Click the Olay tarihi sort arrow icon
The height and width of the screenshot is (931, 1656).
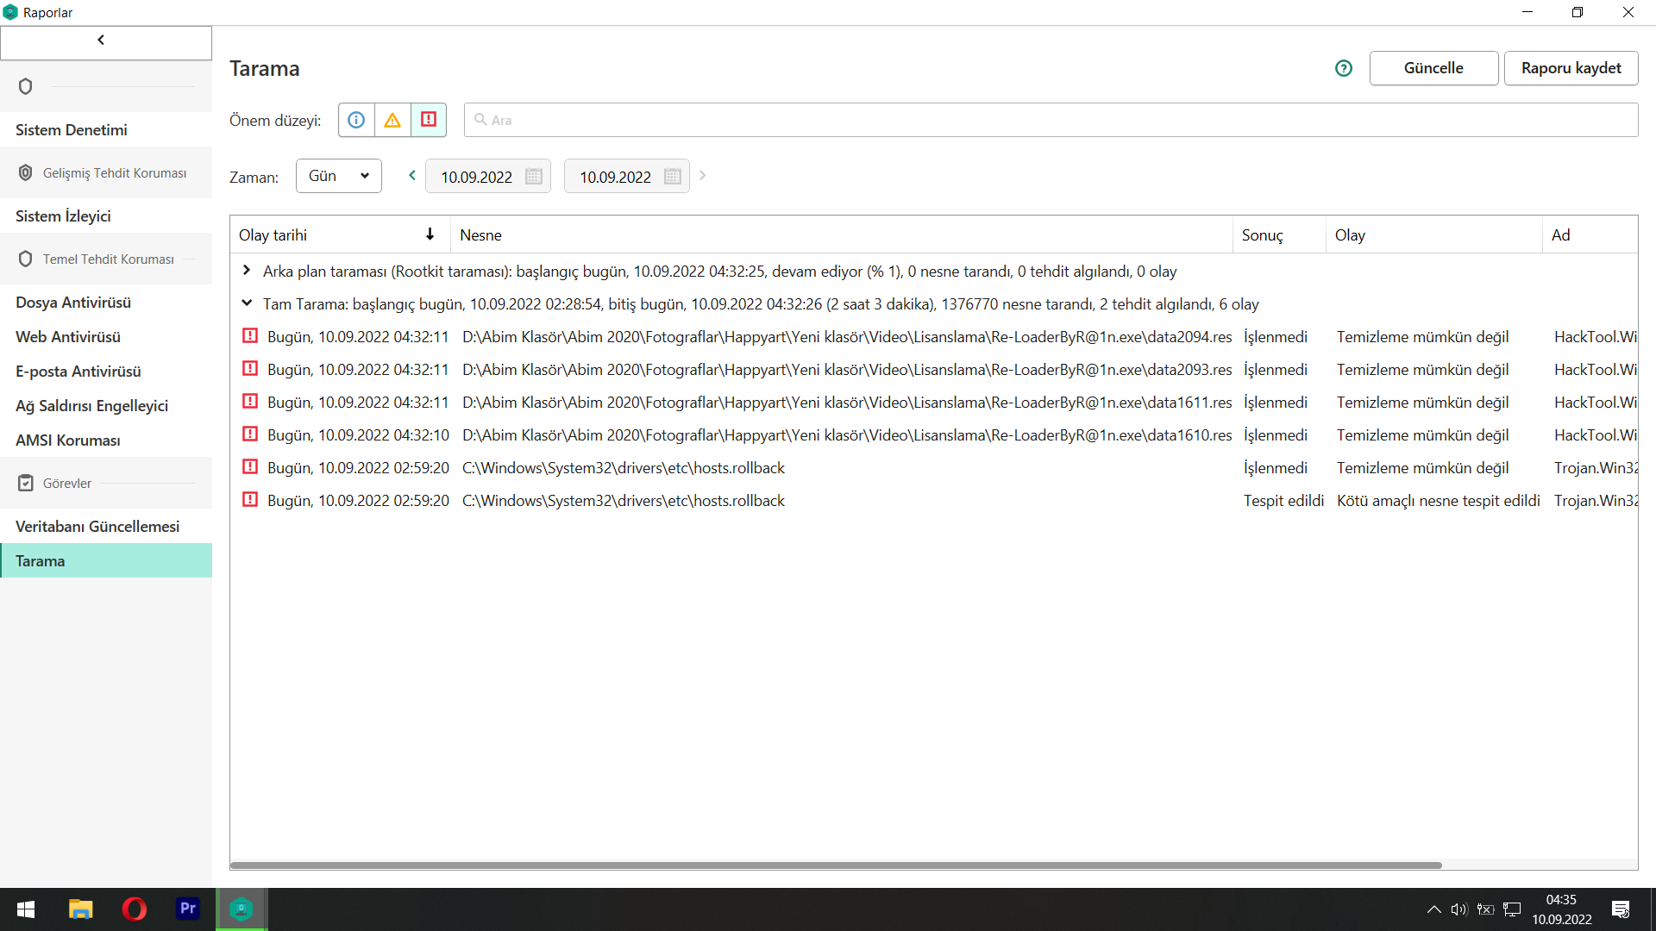click(430, 234)
